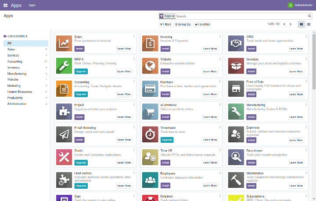Click Learn More for Employees

click(210, 186)
